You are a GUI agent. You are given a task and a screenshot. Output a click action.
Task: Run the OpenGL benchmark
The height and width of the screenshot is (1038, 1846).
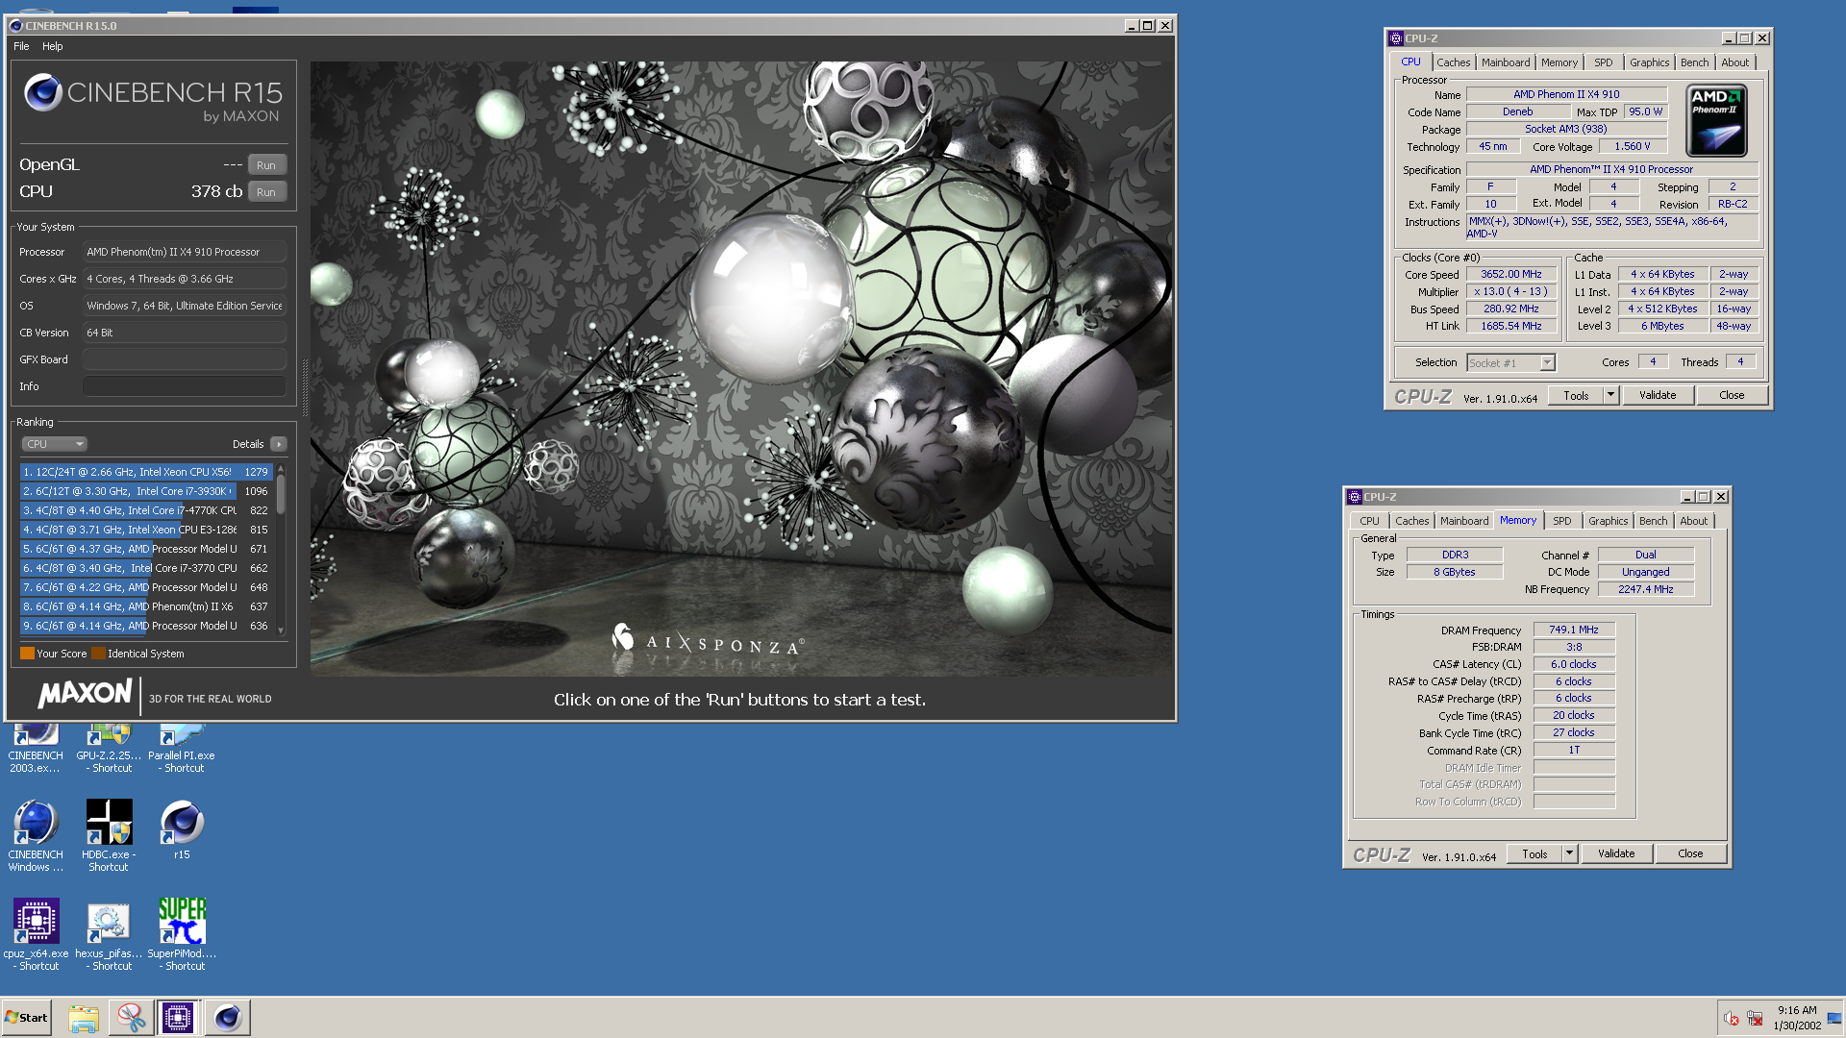266,165
